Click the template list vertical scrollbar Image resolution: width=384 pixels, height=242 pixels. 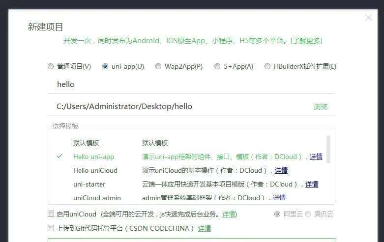point(328,149)
